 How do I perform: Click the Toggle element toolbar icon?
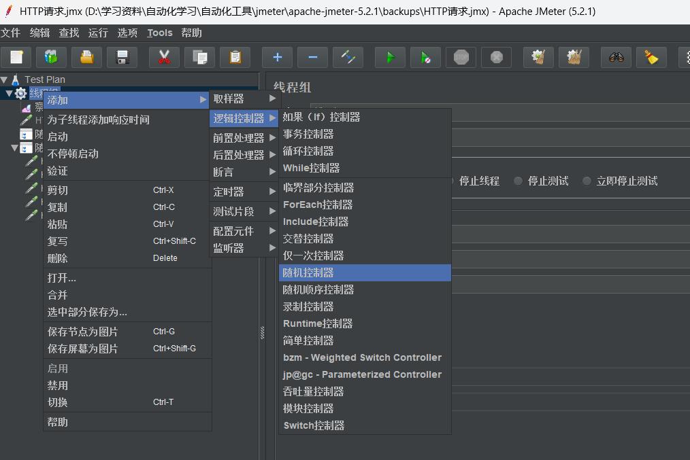348,57
